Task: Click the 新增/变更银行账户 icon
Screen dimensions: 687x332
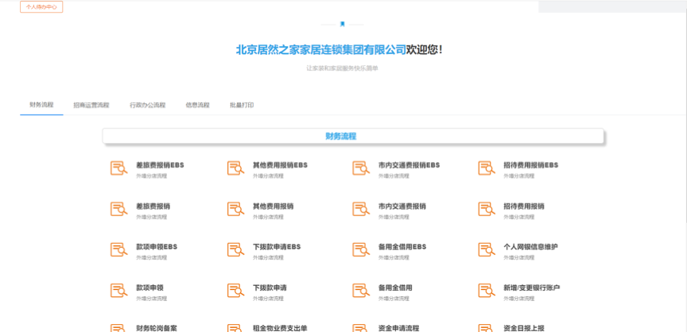Action: coord(486,291)
